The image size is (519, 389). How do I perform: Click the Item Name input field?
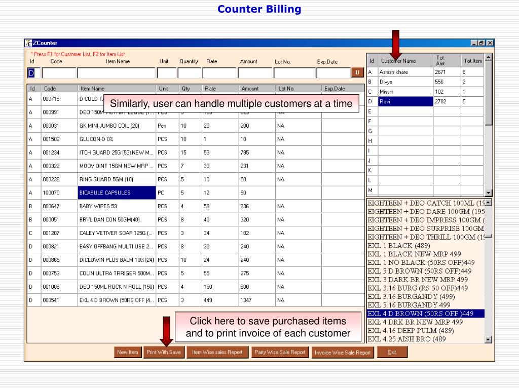tap(116, 73)
